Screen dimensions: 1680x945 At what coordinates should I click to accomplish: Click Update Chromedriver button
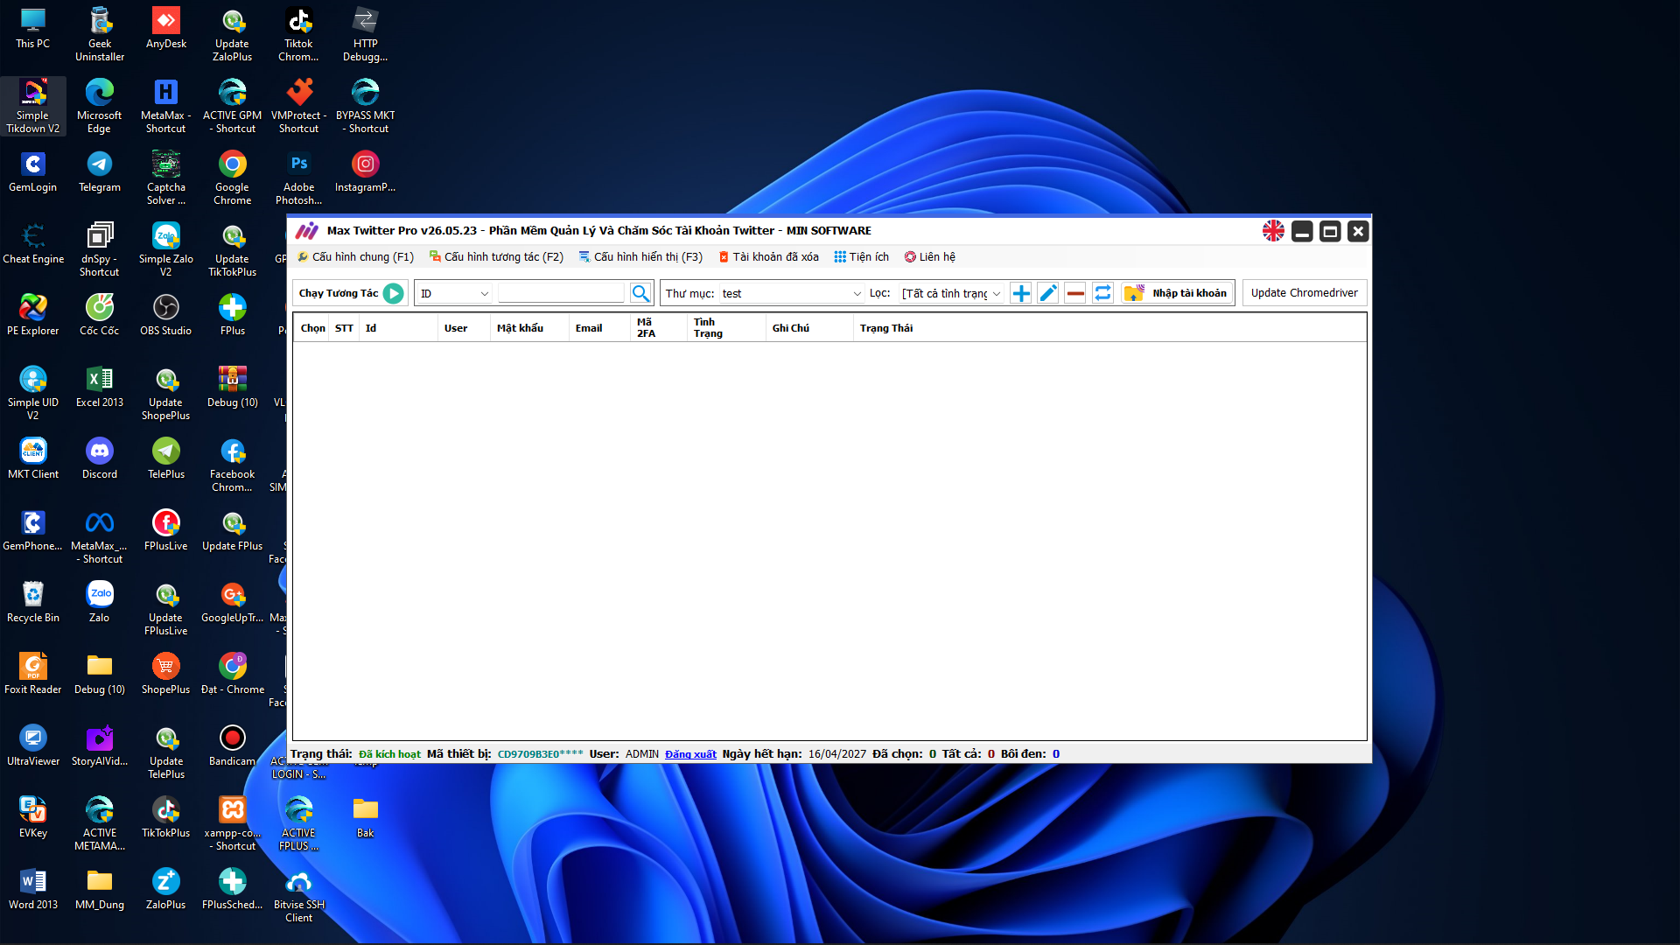pos(1304,293)
